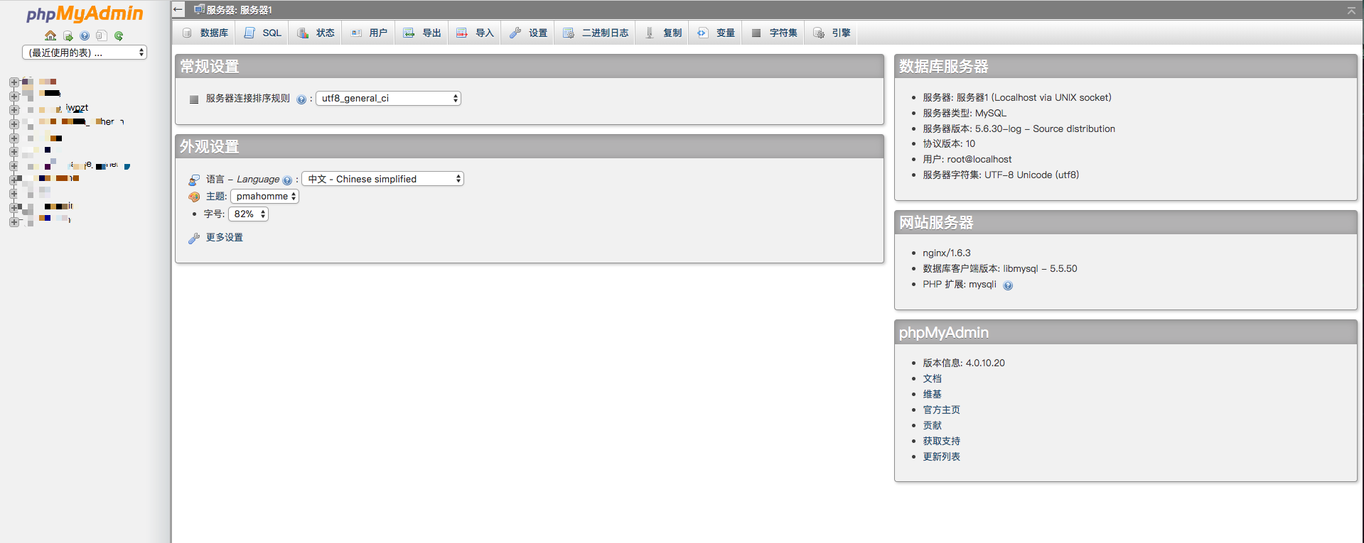Image resolution: width=1364 pixels, height=543 pixels.
Task: Open the blue question mark help icon under logo
Action: (85, 35)
